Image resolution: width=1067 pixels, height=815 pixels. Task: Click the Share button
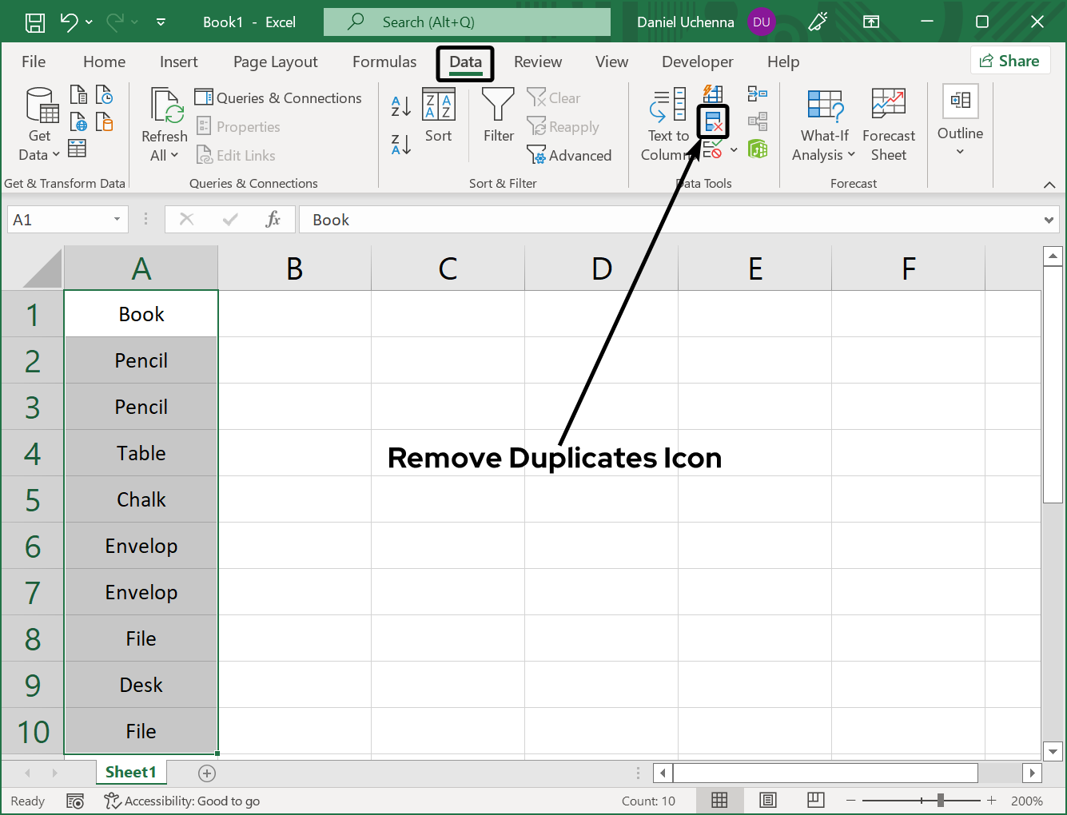click(x=1009, y=60)
